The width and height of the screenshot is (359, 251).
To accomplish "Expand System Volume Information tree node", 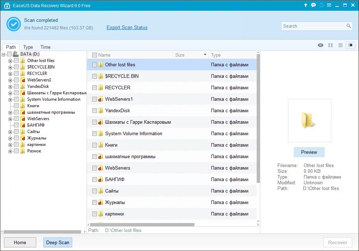I will point(10,100).
